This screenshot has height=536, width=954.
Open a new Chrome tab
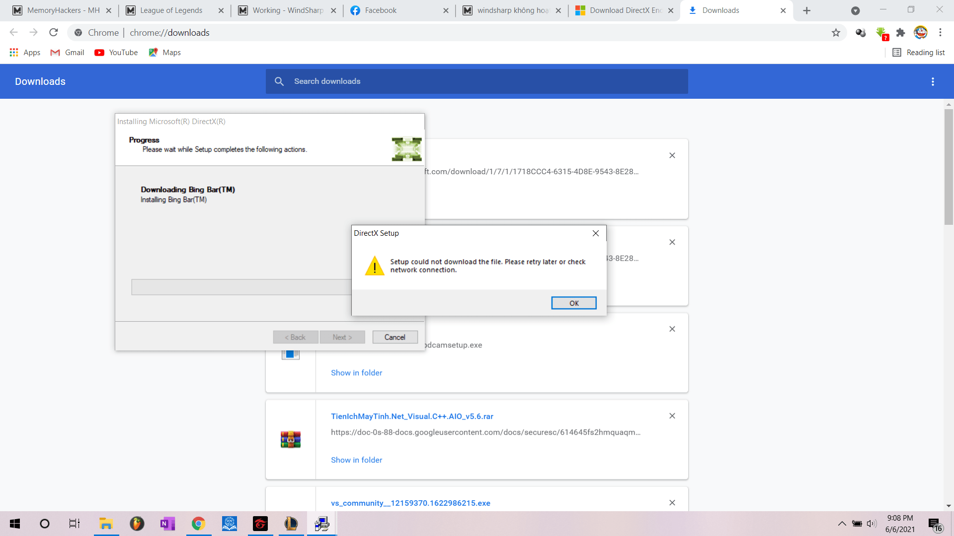(807, 10)
